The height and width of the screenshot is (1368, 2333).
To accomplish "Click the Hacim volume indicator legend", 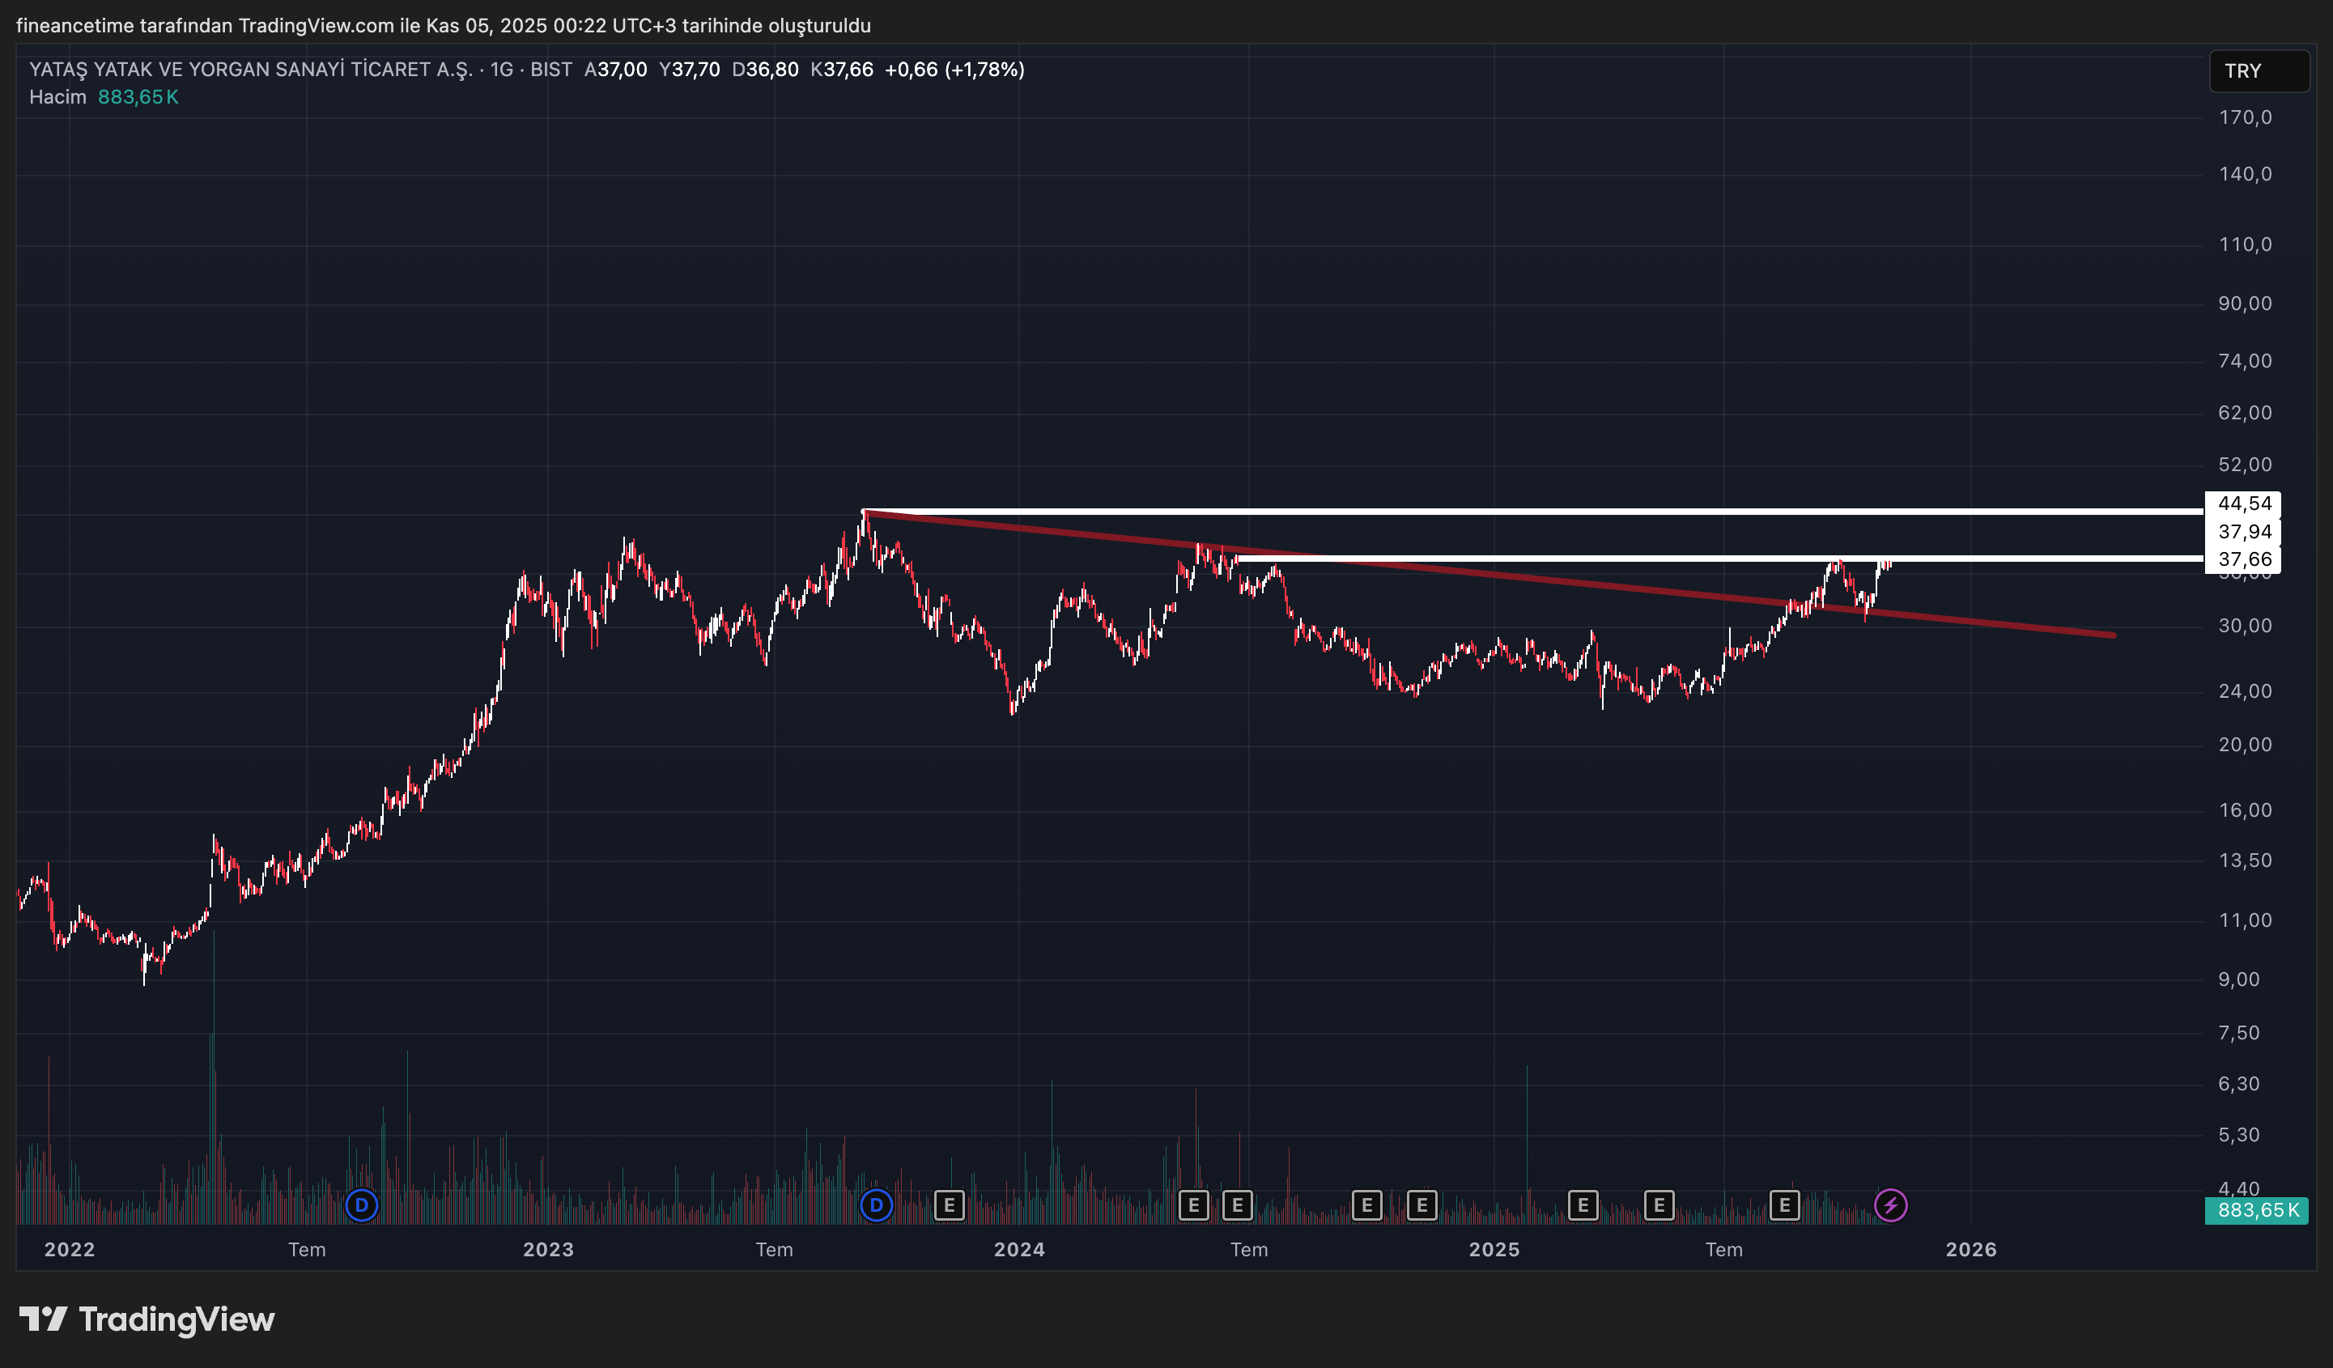I will pyautogui.click(x=57, y=97).
